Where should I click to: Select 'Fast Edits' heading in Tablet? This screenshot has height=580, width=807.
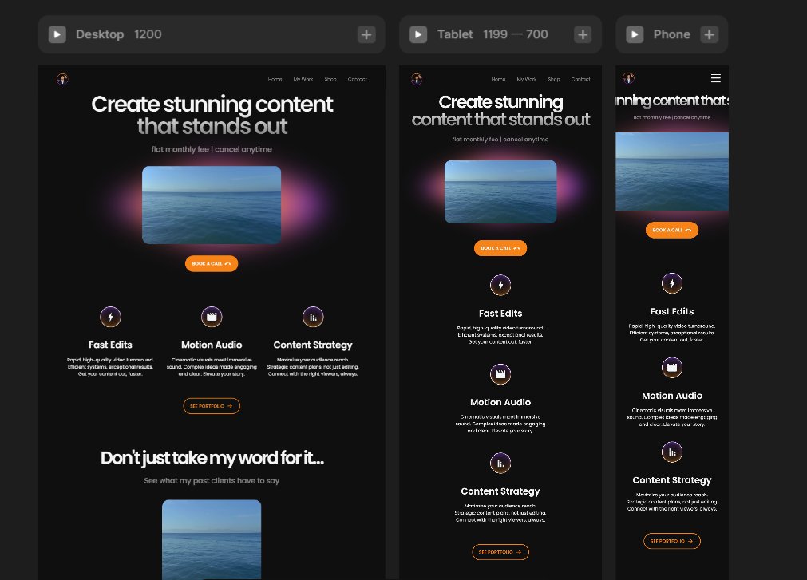(500, 314)
